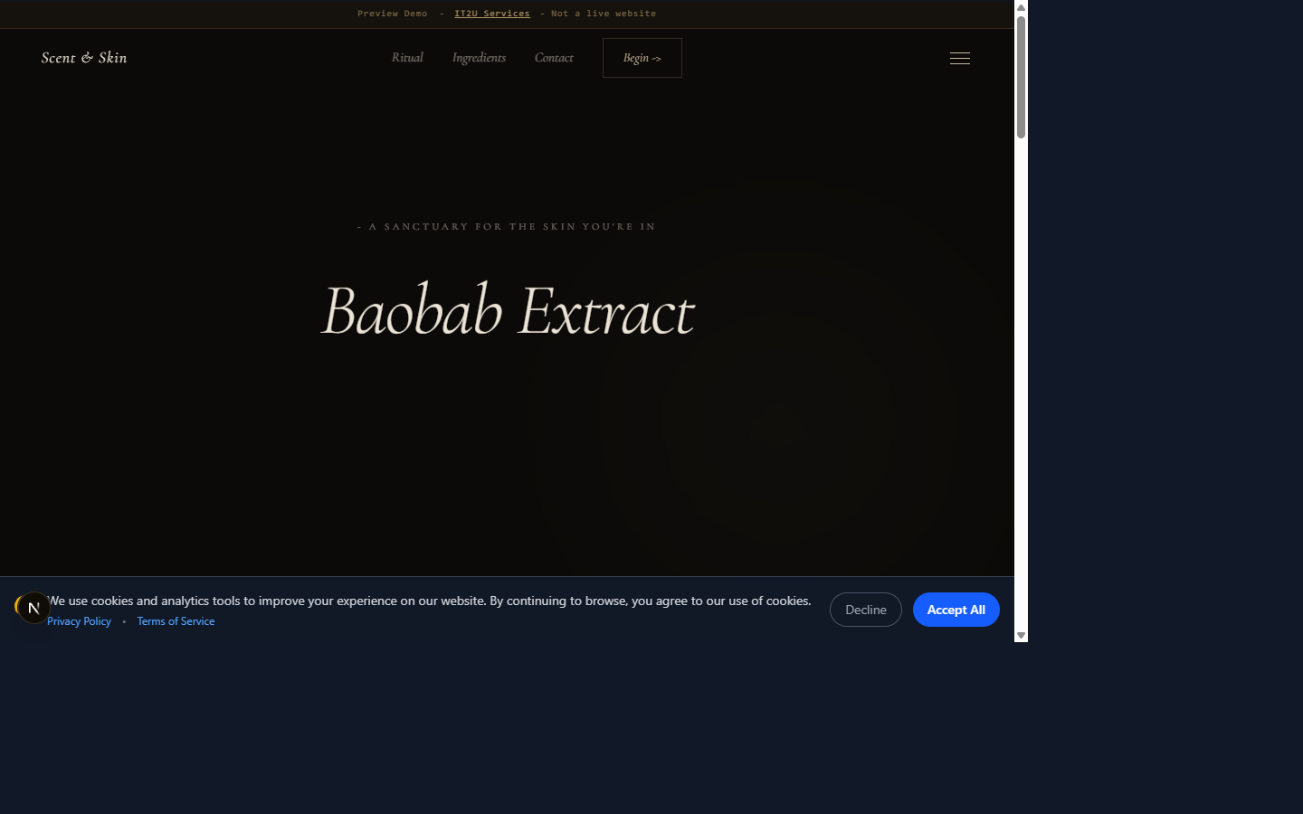Open the Ingredients nav item
1303x814 pixels.
click(479, 58)
